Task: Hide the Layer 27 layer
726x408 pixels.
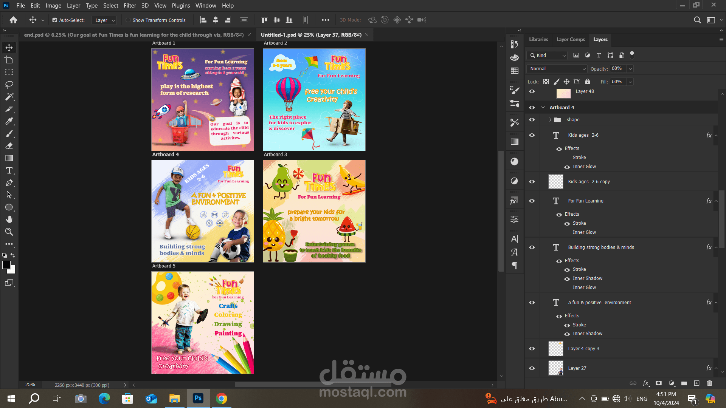Action: coord(532,368)
